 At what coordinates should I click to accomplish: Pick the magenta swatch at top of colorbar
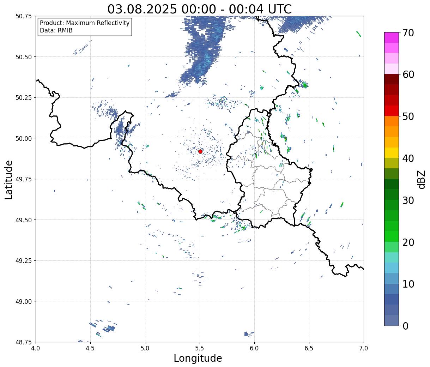tap(392, 37)
